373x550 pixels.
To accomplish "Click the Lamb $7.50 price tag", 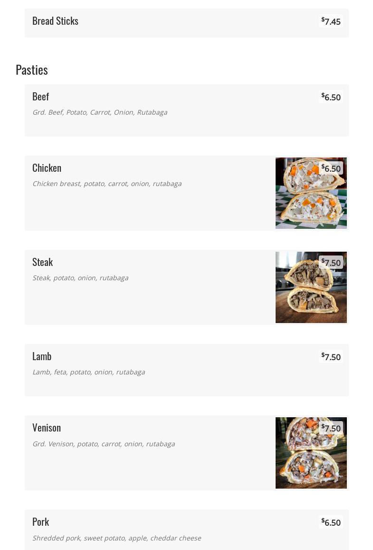I will (x=331, y=357).
